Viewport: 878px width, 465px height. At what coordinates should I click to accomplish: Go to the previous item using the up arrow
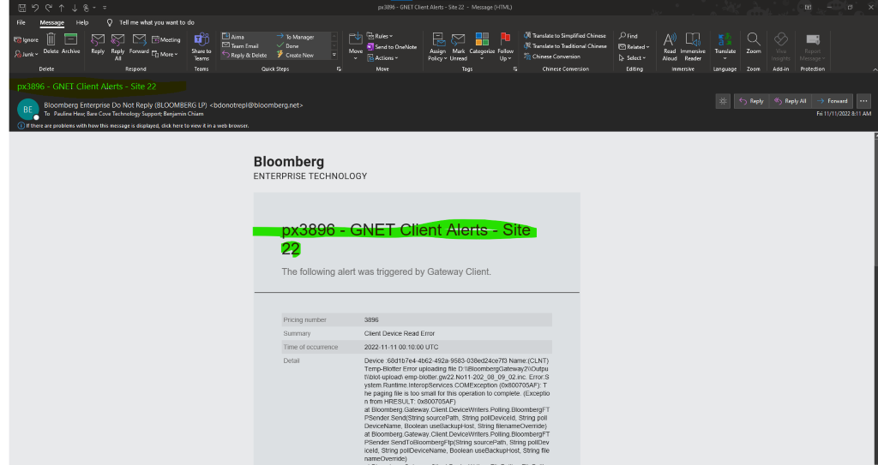tap(62, 8)
